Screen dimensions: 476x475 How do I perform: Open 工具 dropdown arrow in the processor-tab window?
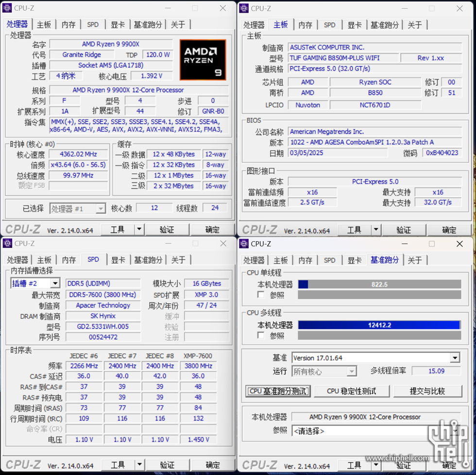click(x=139, y=229)
